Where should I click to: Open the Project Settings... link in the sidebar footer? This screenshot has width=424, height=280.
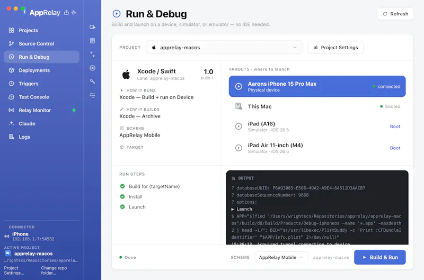tap(14, 270)
